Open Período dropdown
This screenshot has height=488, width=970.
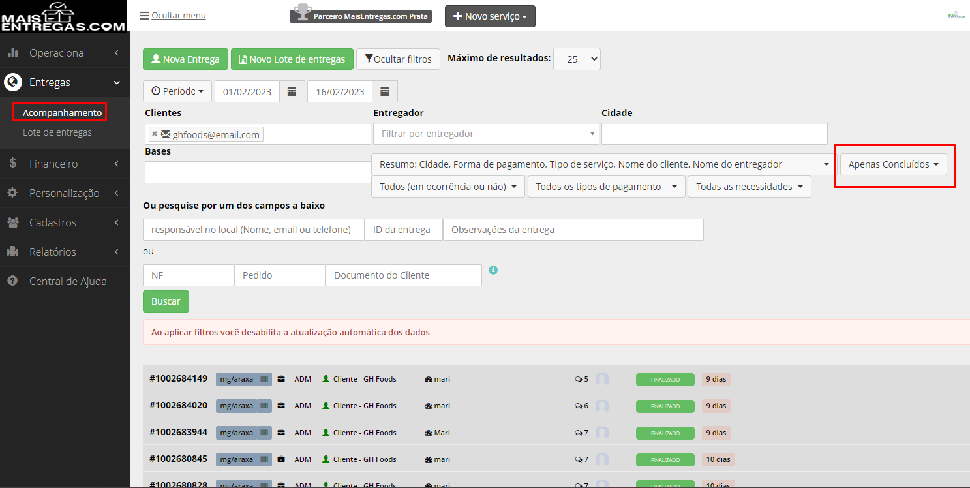(x=177, y=91)
